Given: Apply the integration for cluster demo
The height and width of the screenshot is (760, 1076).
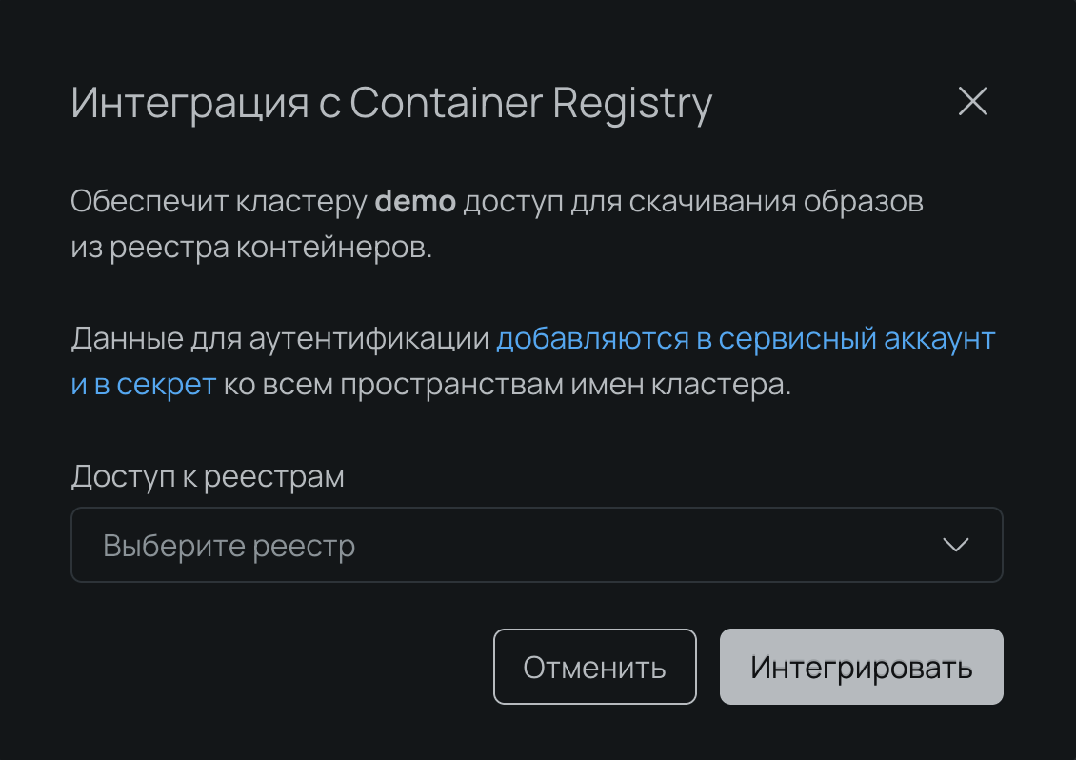Looking at the screenshot, I should [x=861, y=667].
